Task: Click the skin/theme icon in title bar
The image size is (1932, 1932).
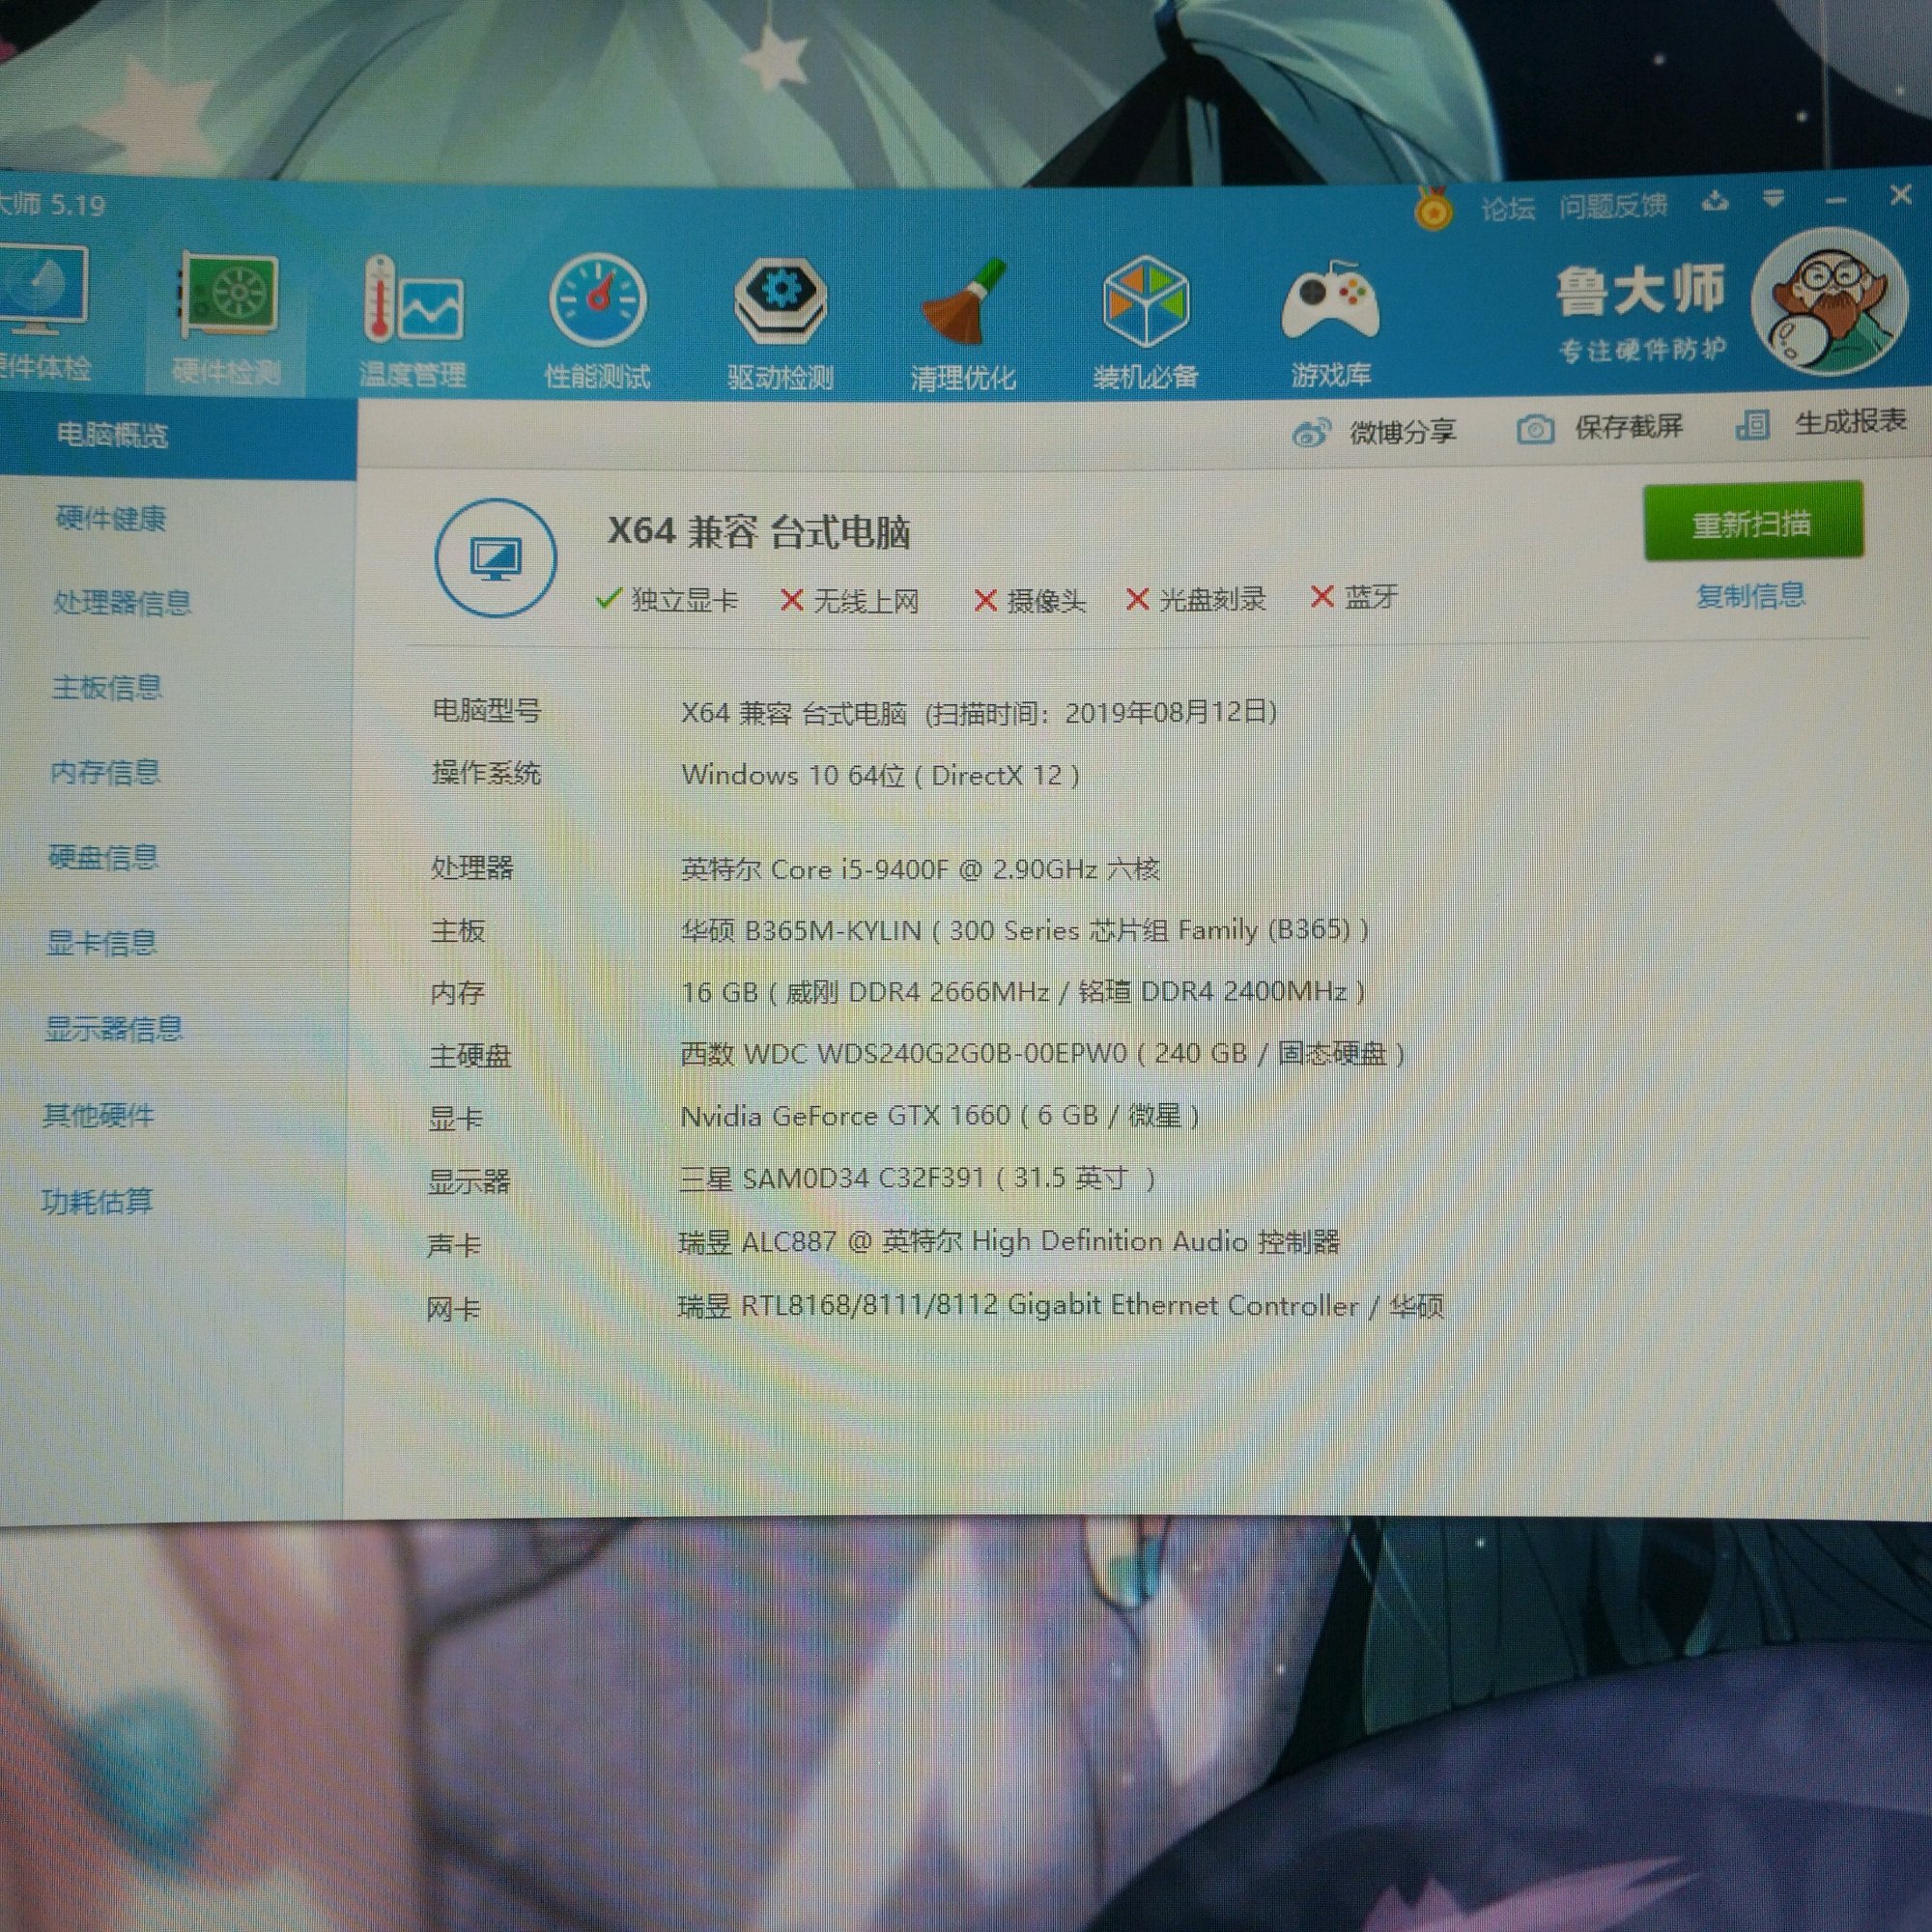Action: [x=1716, y=202]
